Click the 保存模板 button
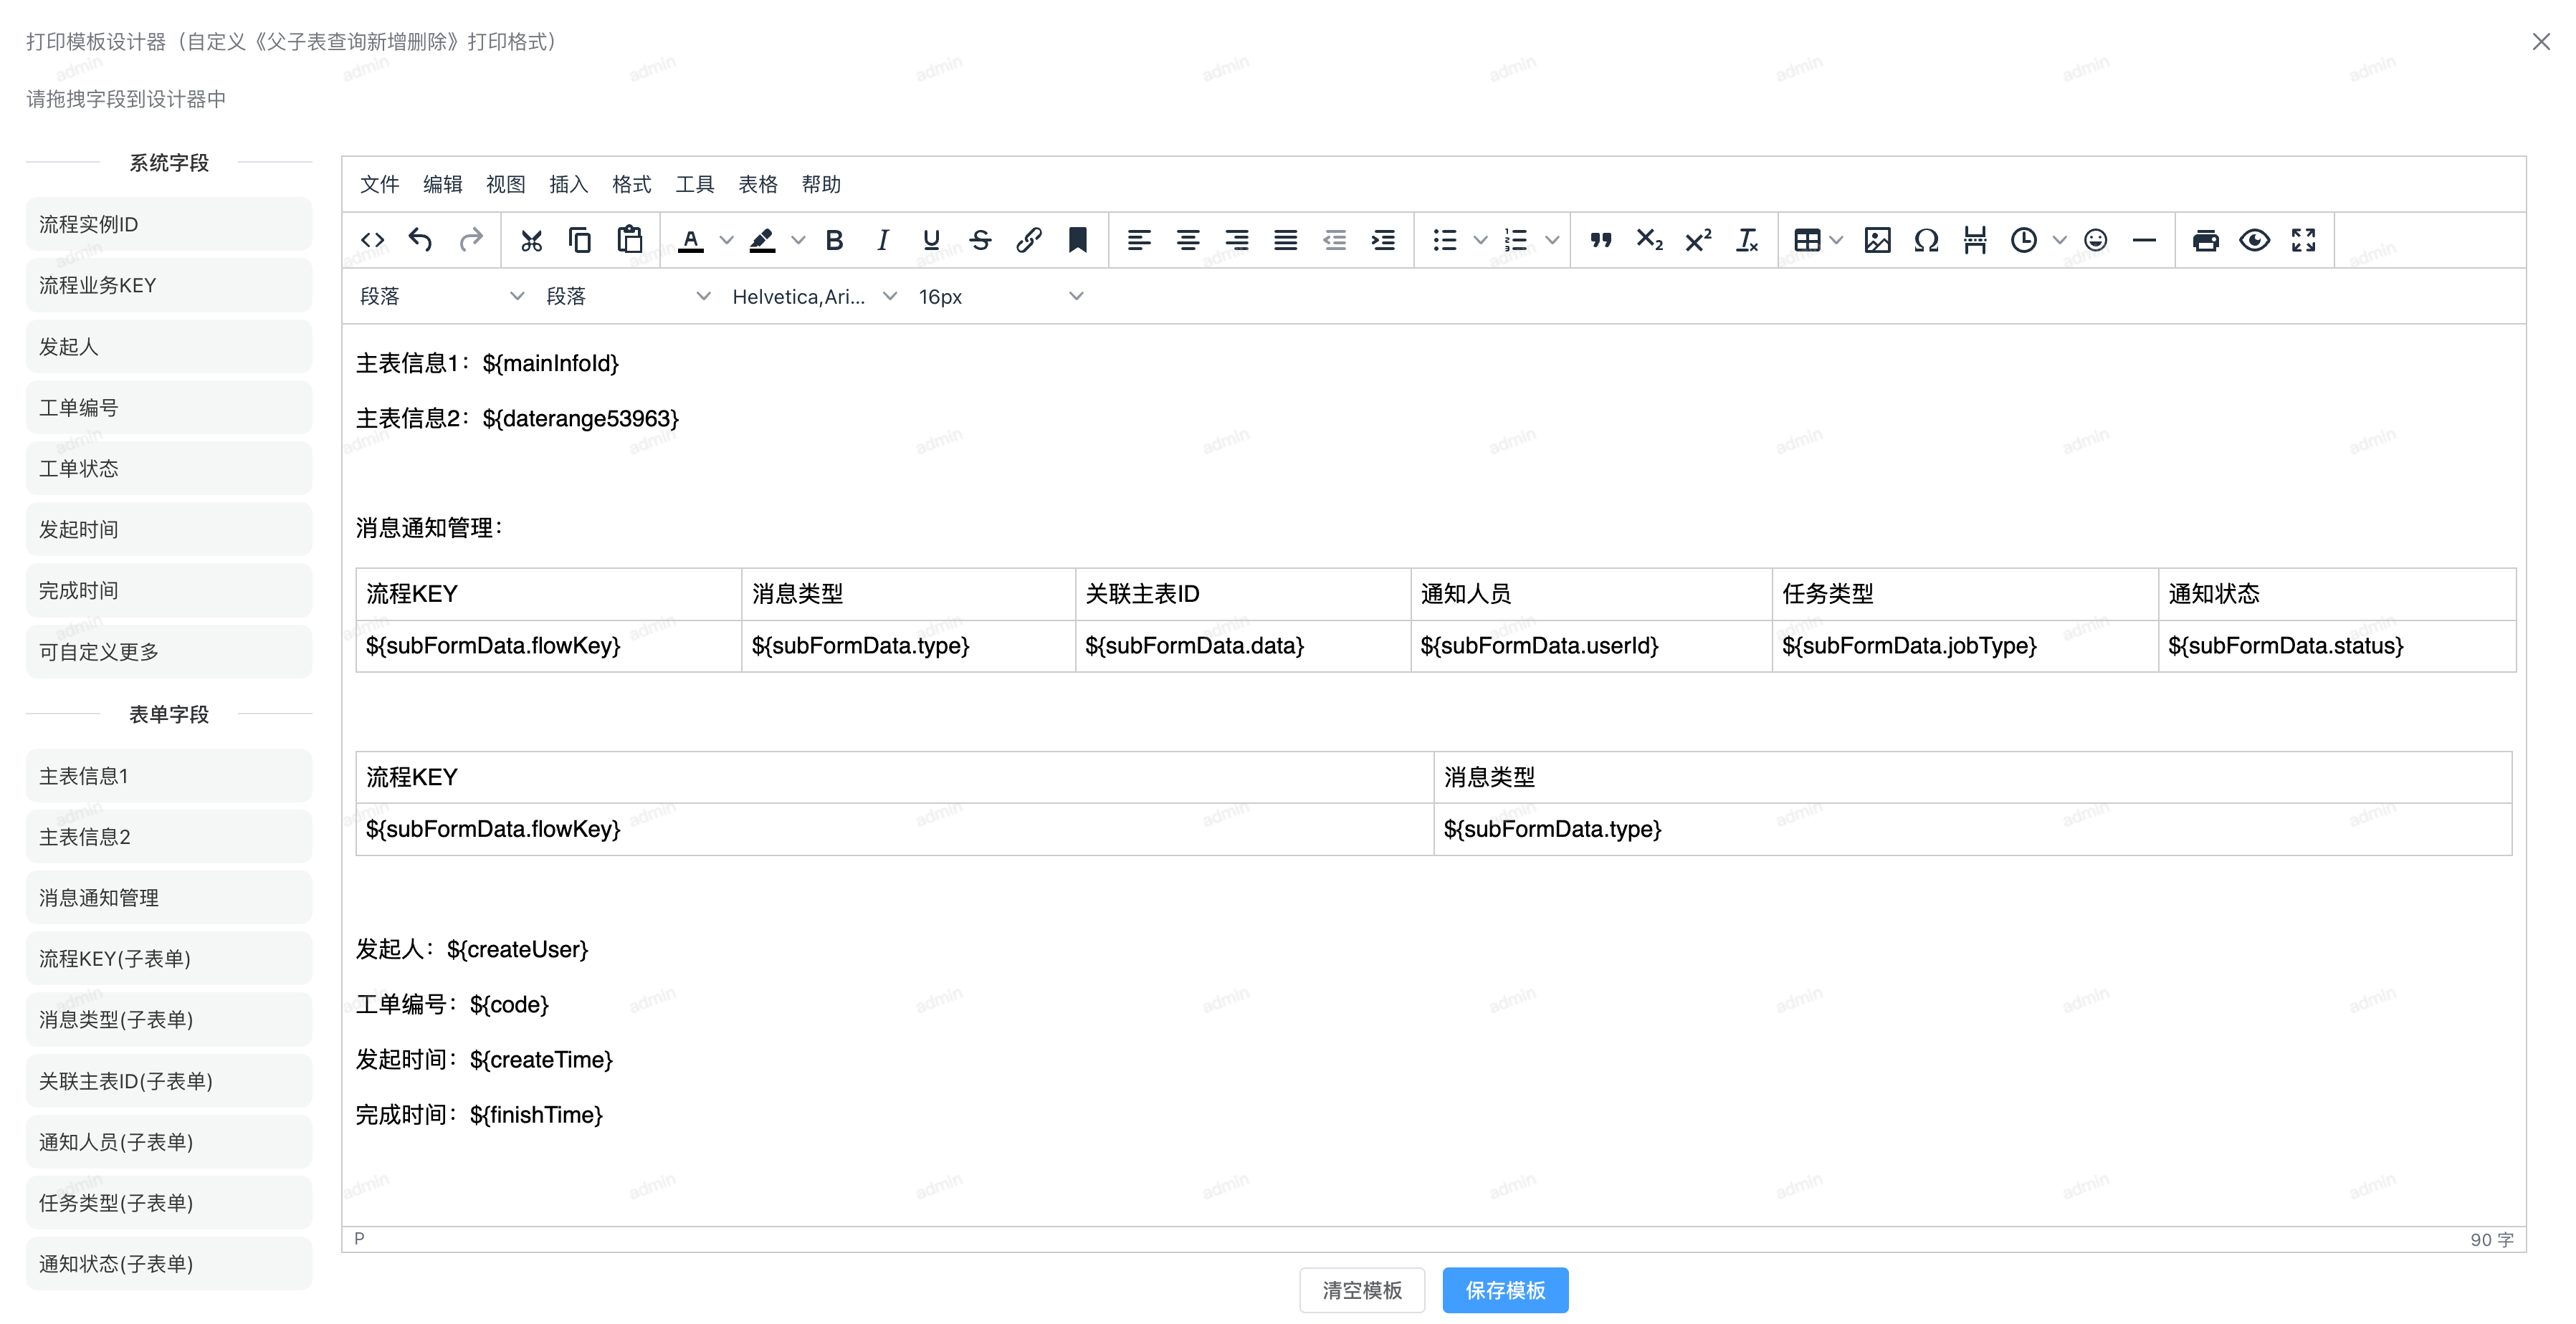This screenshot has width=2576, height=1324. (1504, 1290)
